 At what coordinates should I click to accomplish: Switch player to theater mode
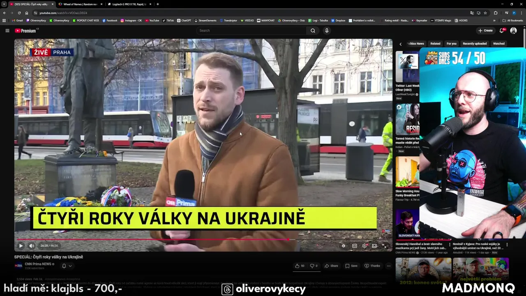click(x=374, y=246)
